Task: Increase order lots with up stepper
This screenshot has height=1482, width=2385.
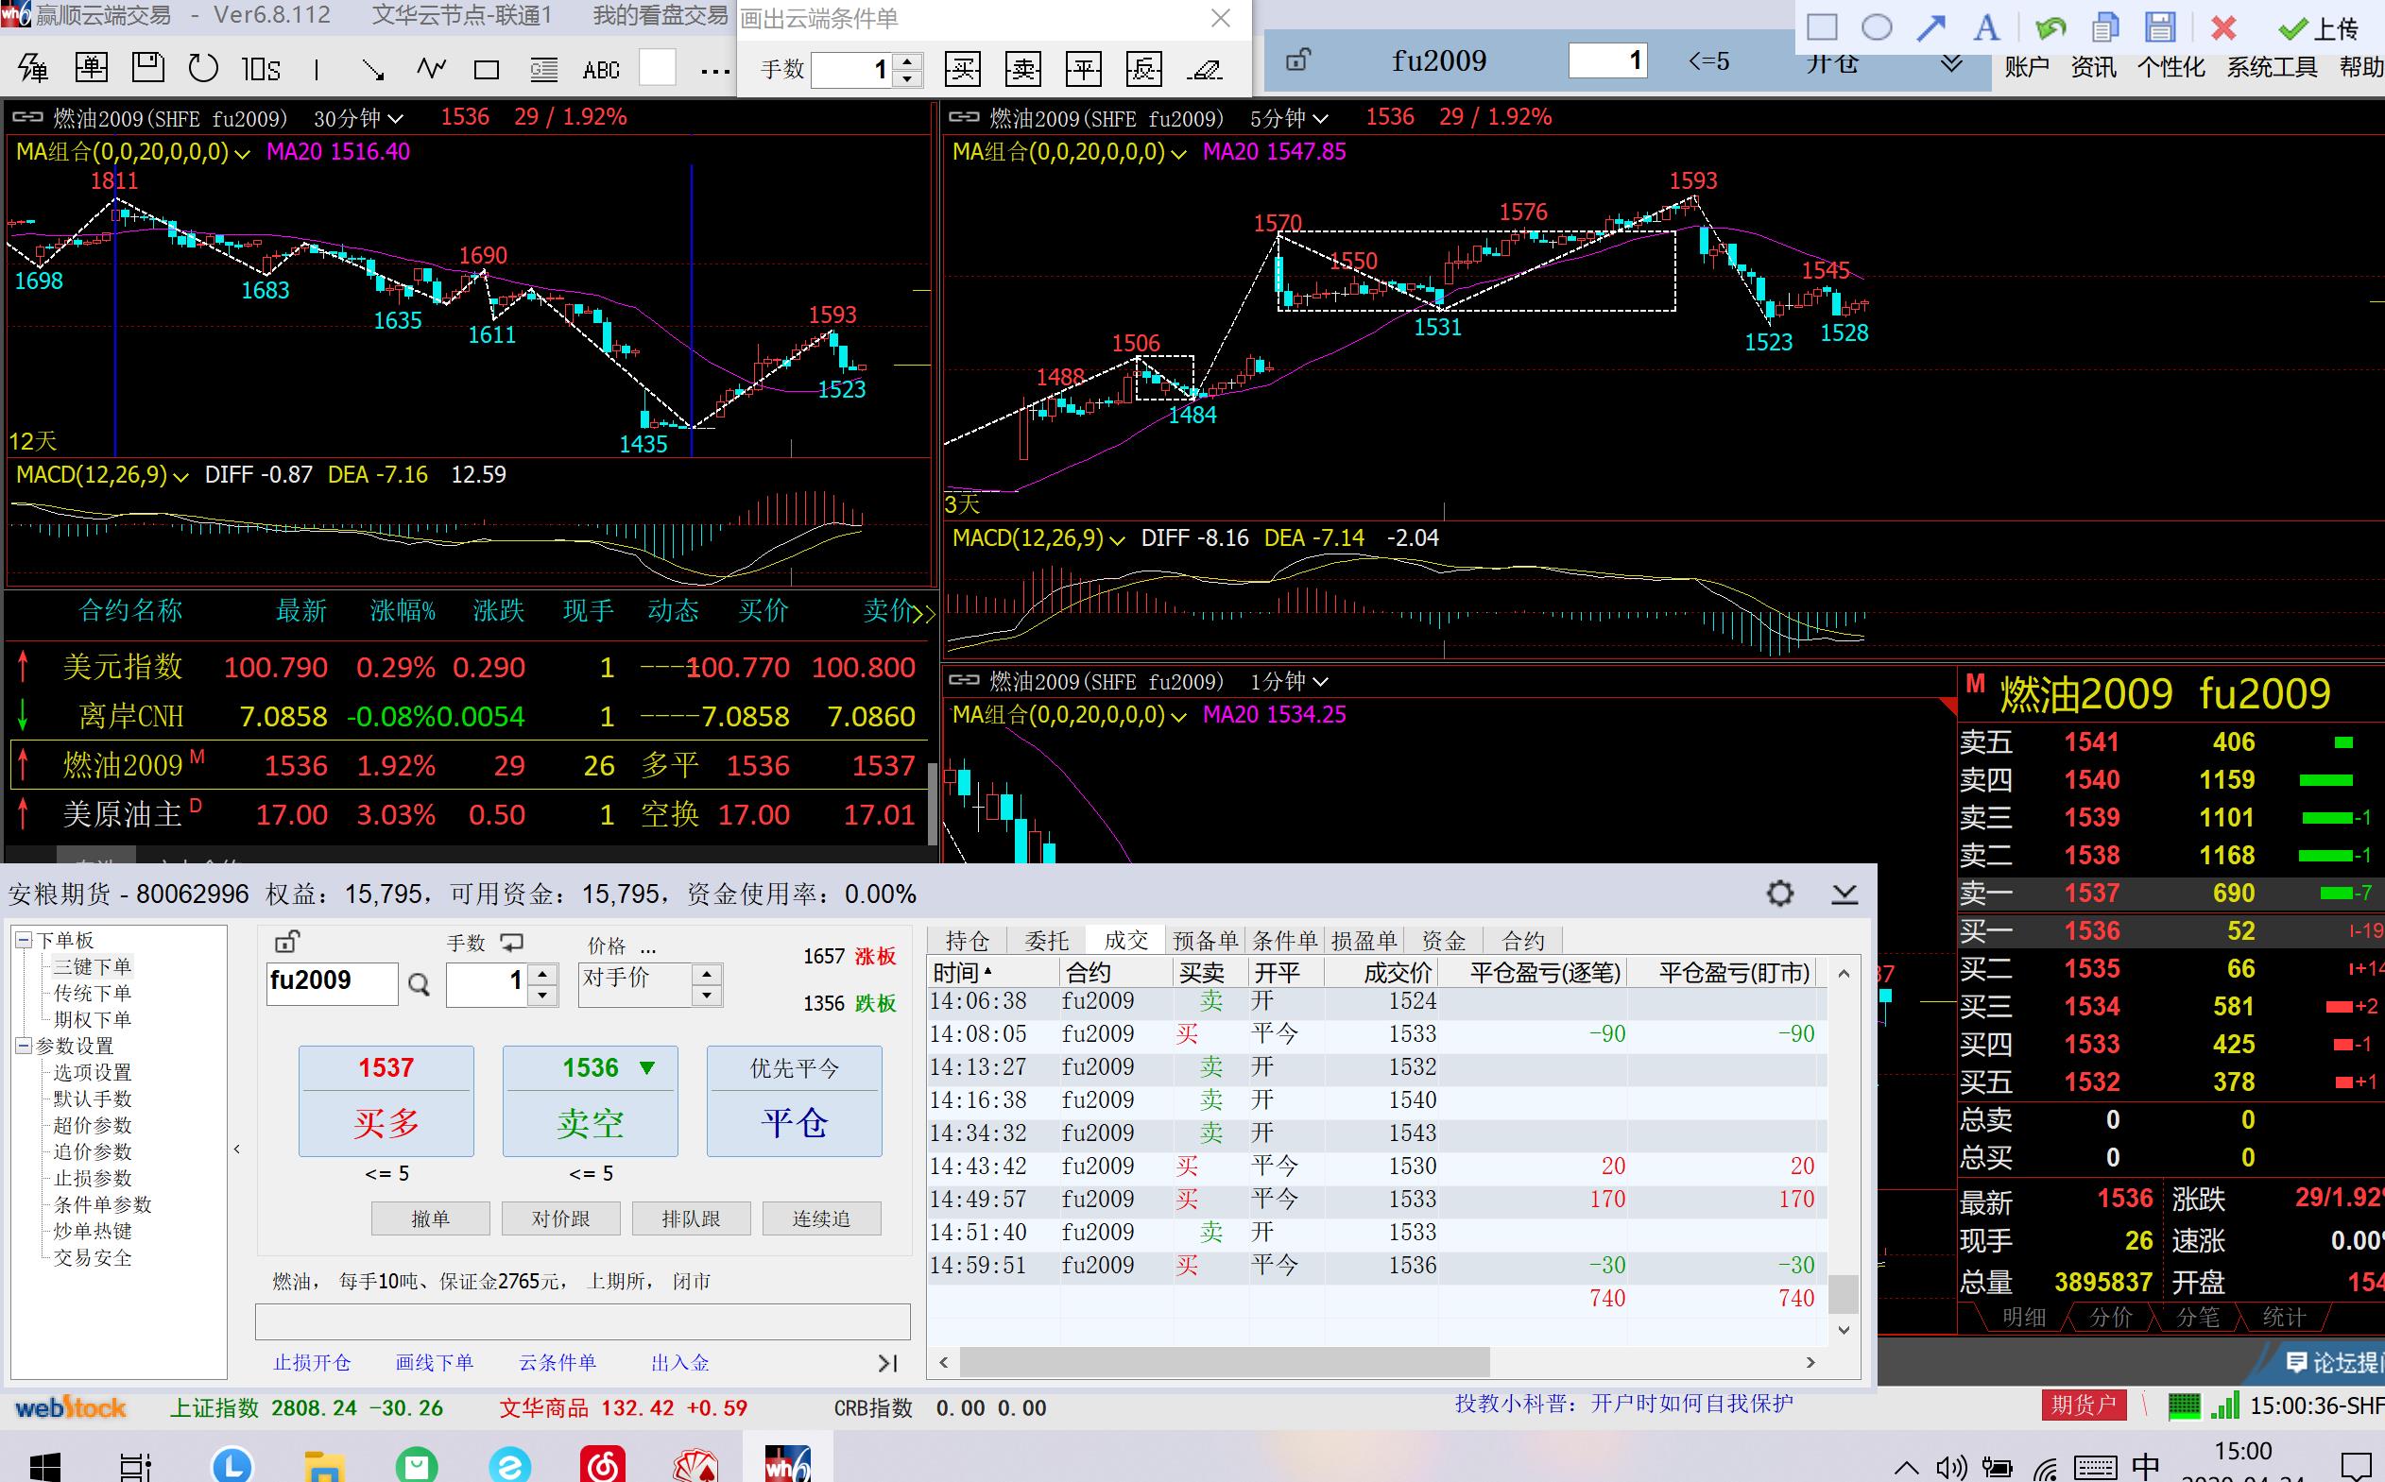Action: pyautogui.click(x=543, y=974)
